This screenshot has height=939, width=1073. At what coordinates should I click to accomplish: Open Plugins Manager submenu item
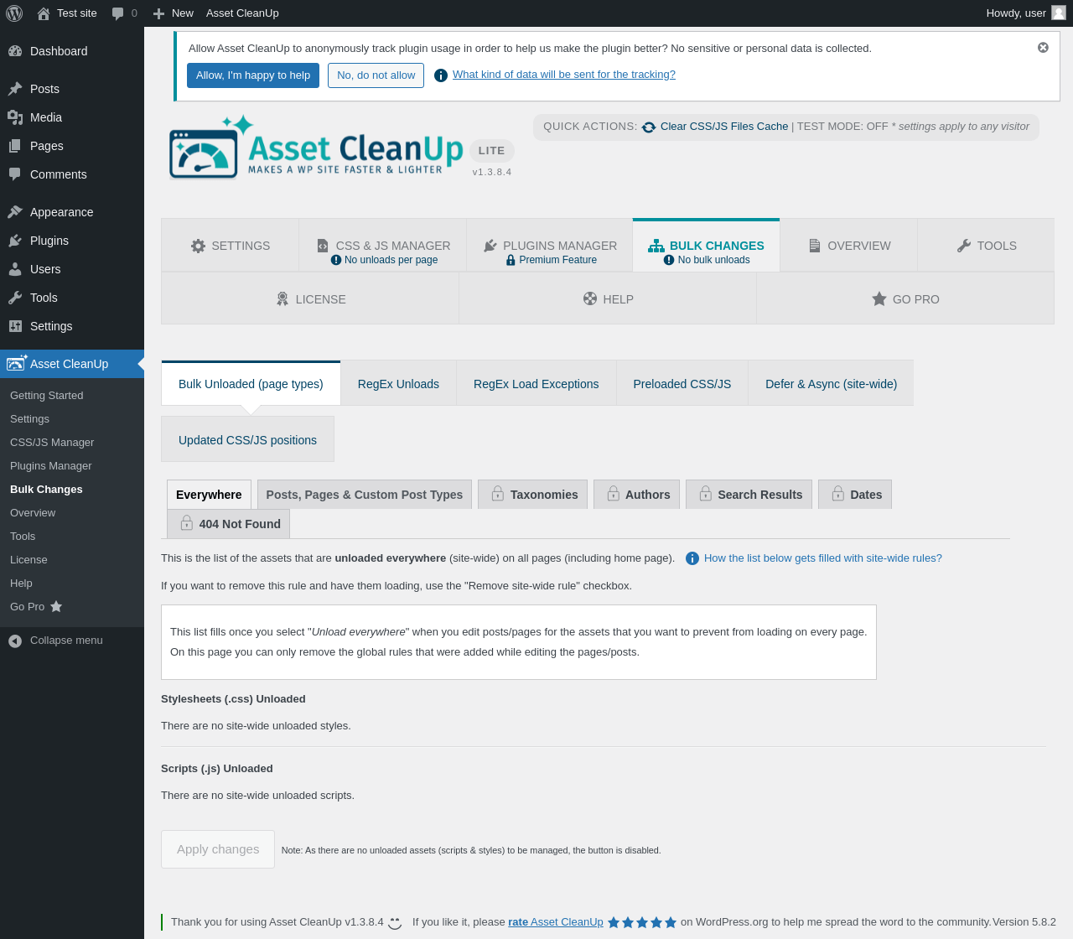click(x=51, y=466)
